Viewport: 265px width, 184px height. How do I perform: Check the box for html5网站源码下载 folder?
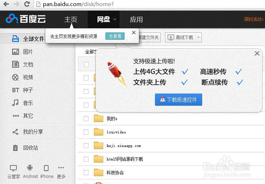(86, 159)
